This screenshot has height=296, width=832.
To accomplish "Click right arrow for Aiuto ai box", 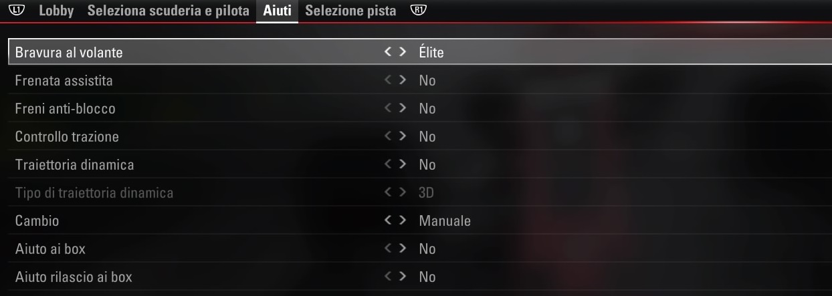I will coord(402,248).
